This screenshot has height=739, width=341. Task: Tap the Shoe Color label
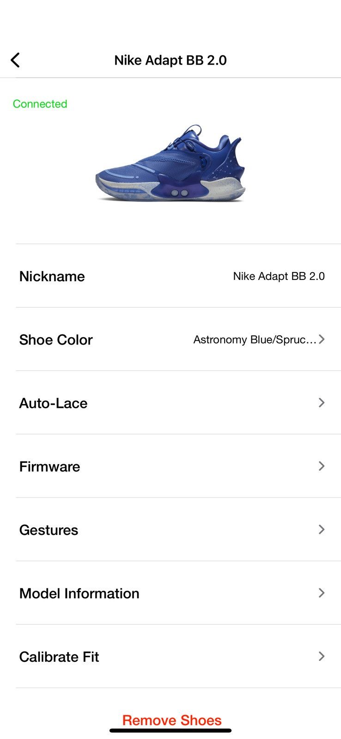[56, 340]
